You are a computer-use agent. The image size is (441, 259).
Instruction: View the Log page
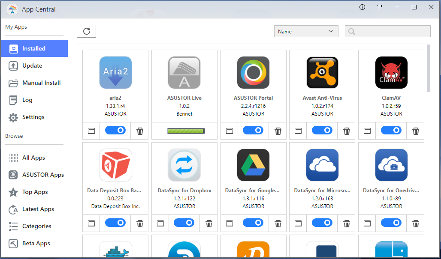[34, 100]
